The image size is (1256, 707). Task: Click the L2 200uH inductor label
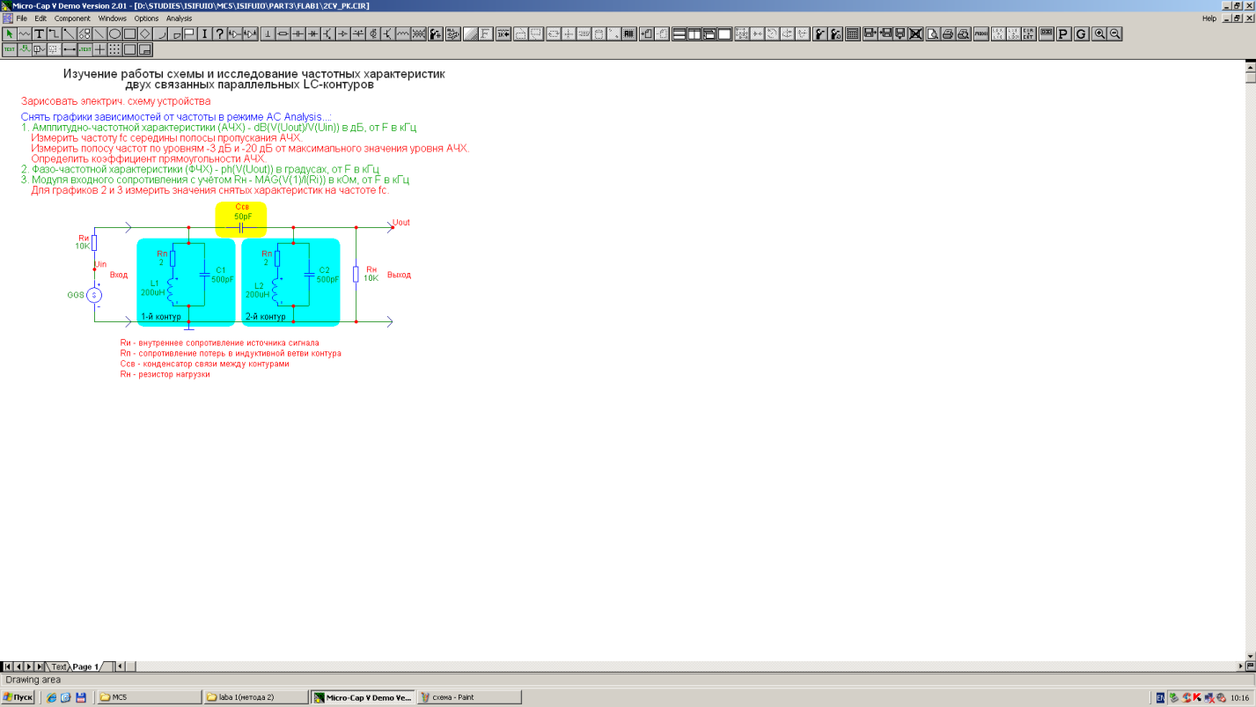point(258,290)
